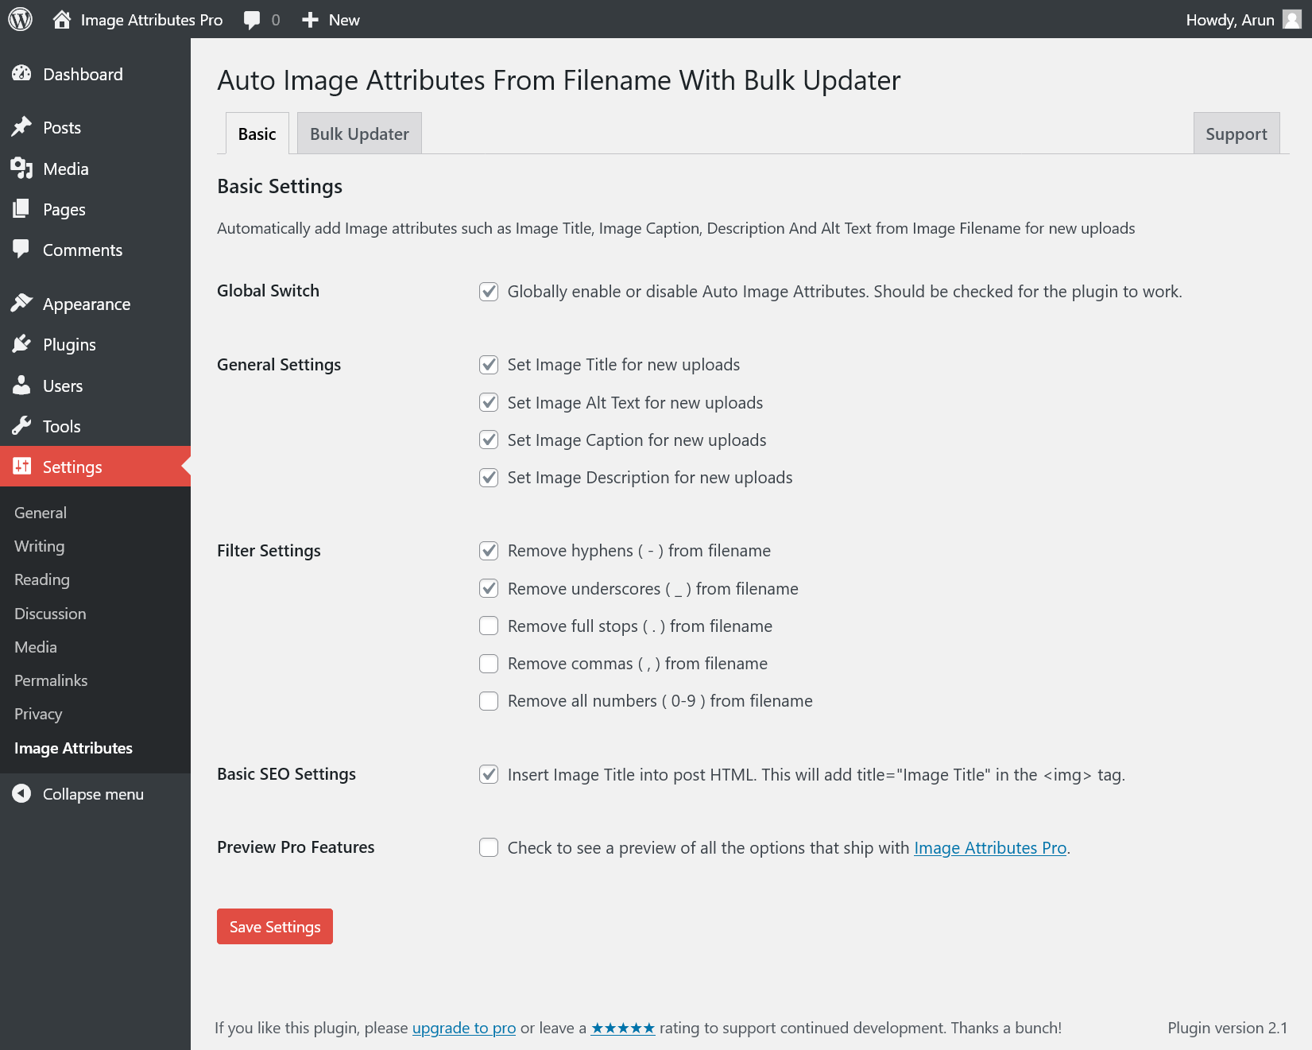Open the Tools menu item
This screenshot has height=1050, width=1312.
coord(62,426)
